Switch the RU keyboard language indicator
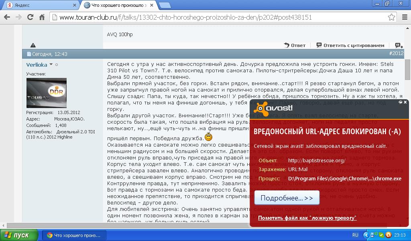411x241 pixels. point(355,235)
